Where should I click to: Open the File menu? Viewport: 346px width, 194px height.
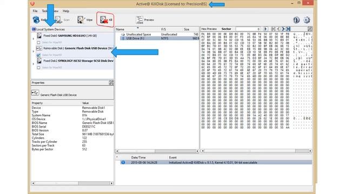(35, 11)
